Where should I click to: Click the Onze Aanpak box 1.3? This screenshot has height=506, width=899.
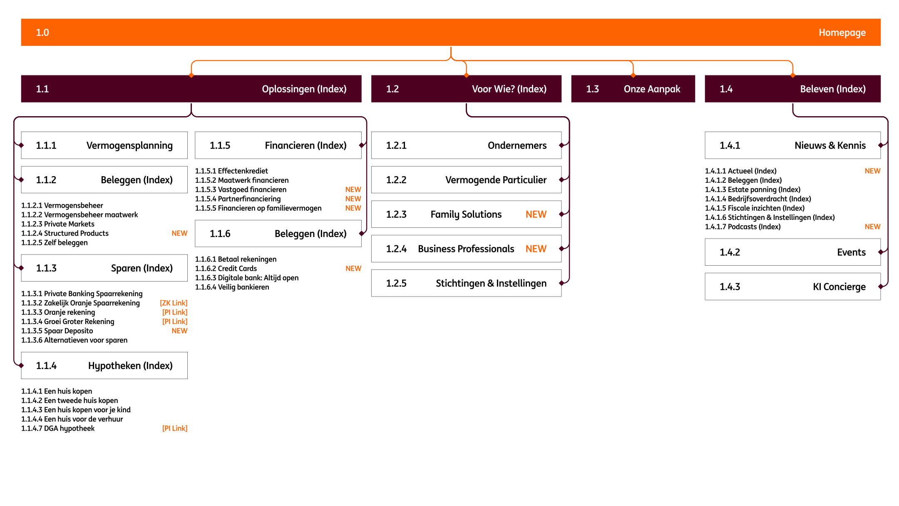tap(633, 89)
